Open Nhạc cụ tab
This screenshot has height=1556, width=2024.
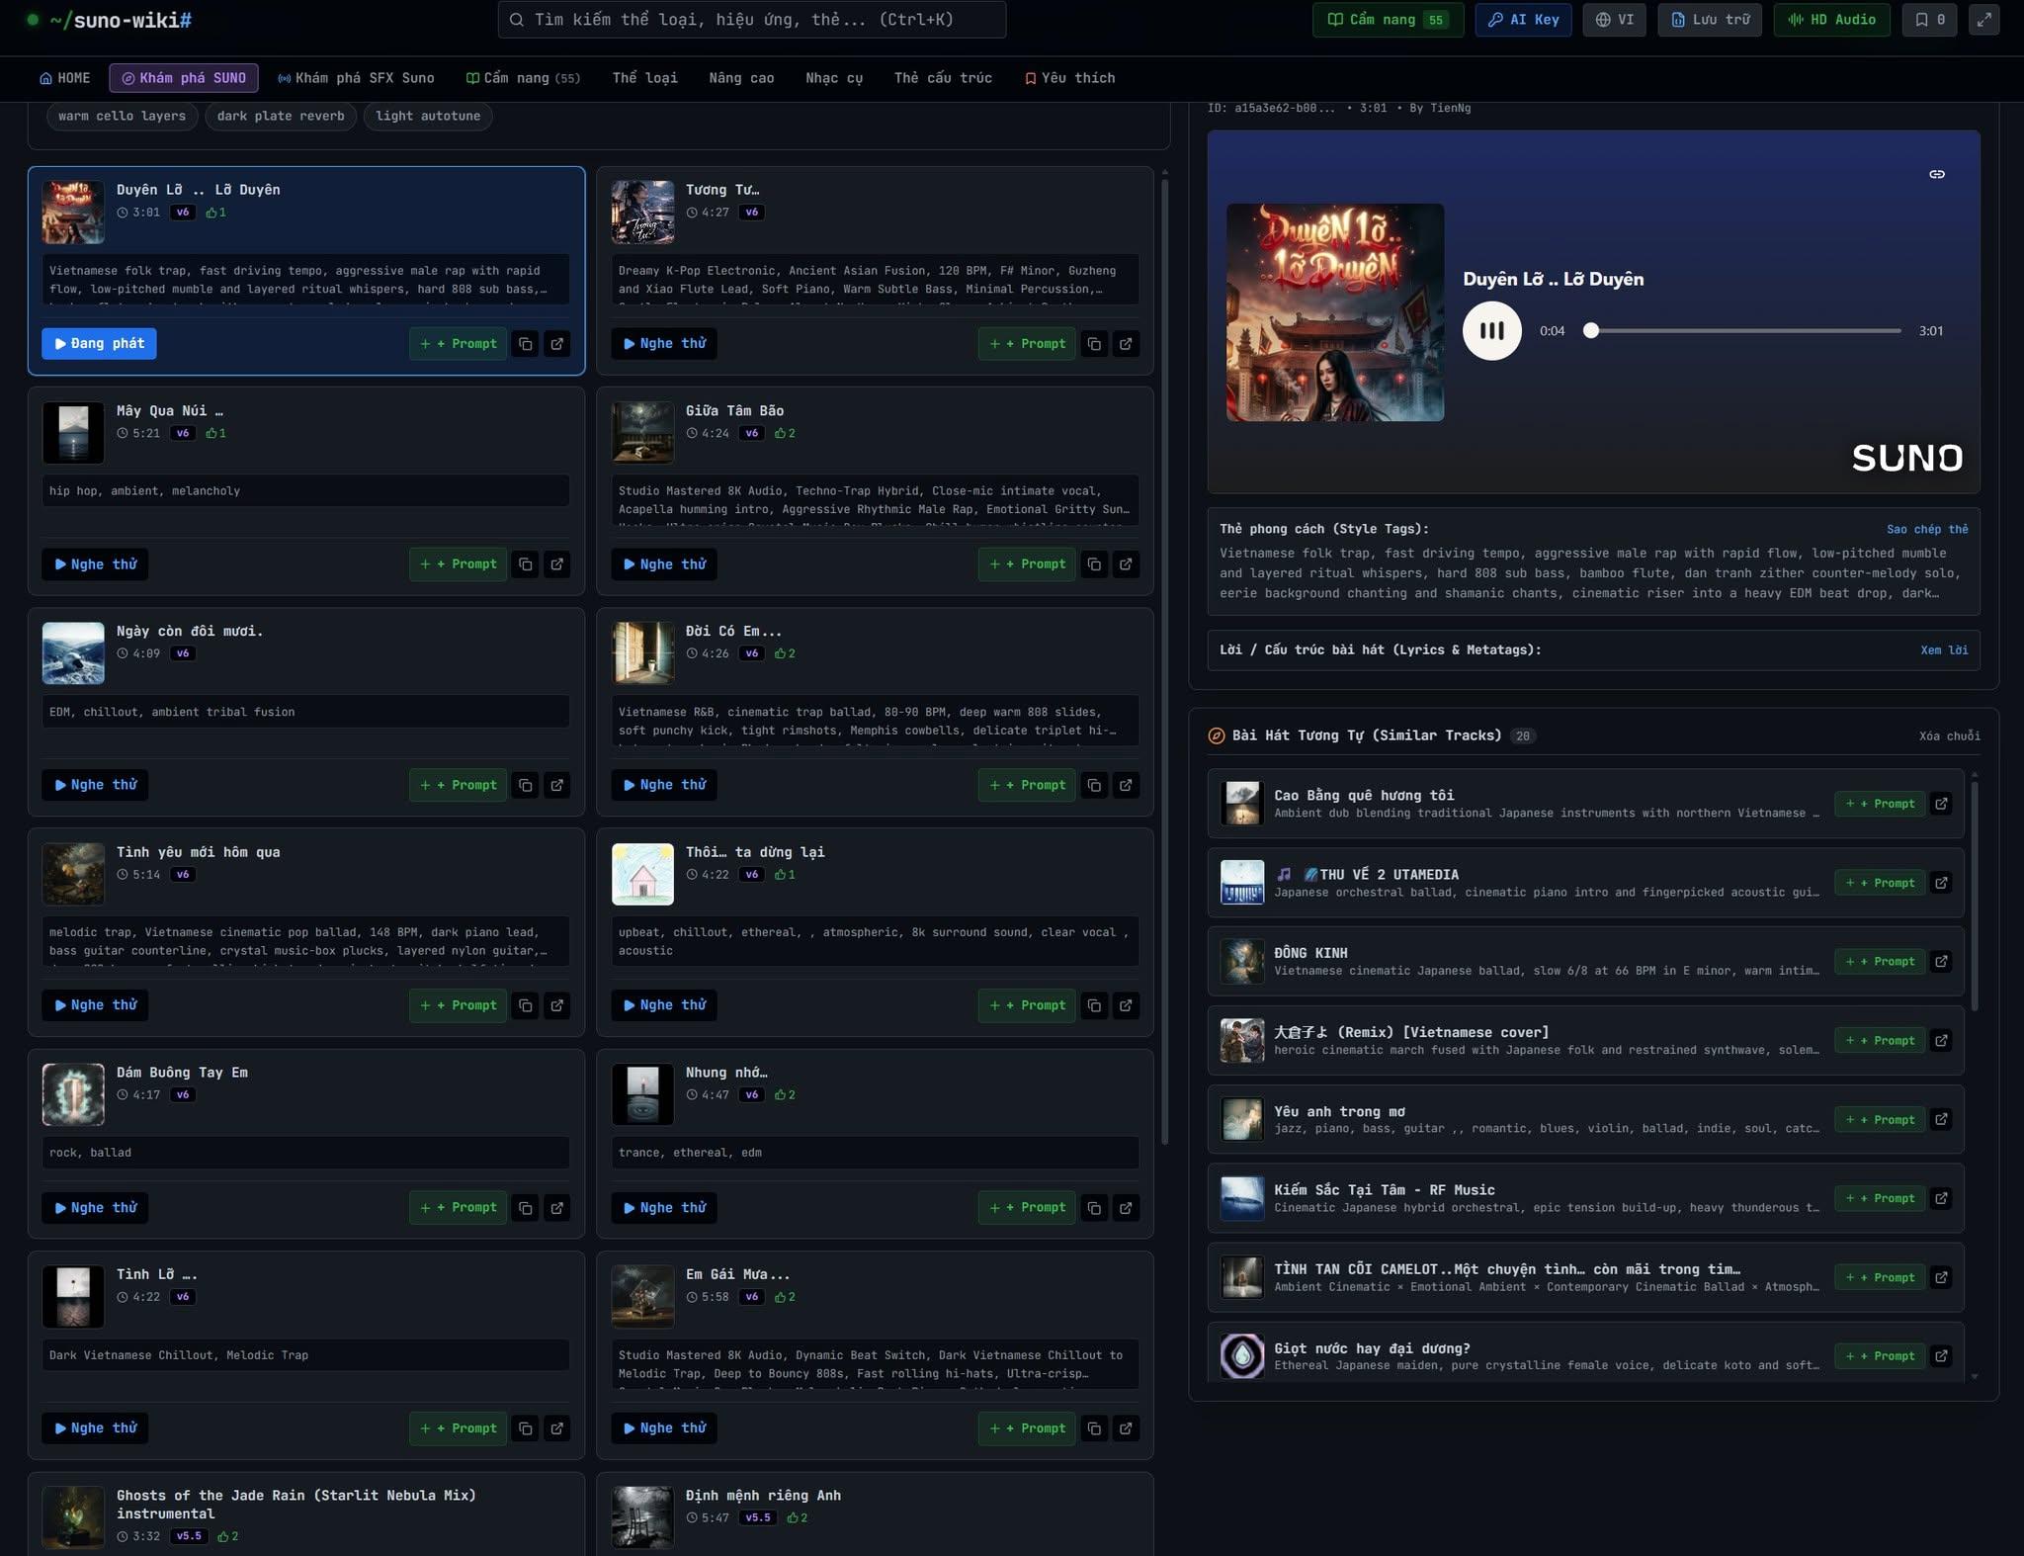pyautogui.click(x=834, y=78)
